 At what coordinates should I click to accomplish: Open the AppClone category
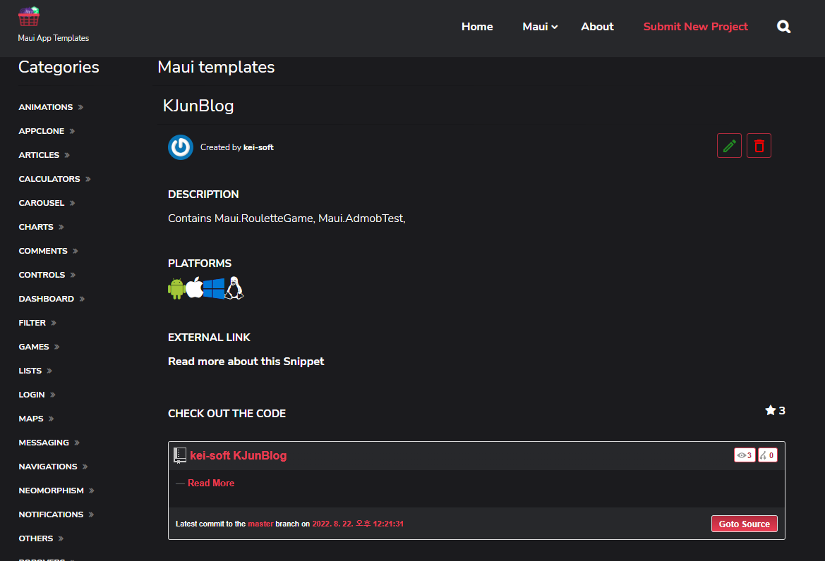point(47,131)
